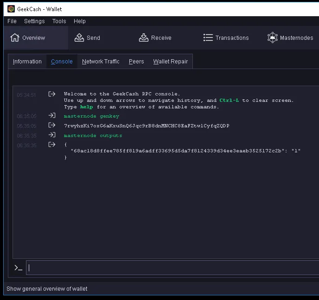Click the 'masternode genkey' command text
The width and height of the screenshot is (319, 300).
91,116
